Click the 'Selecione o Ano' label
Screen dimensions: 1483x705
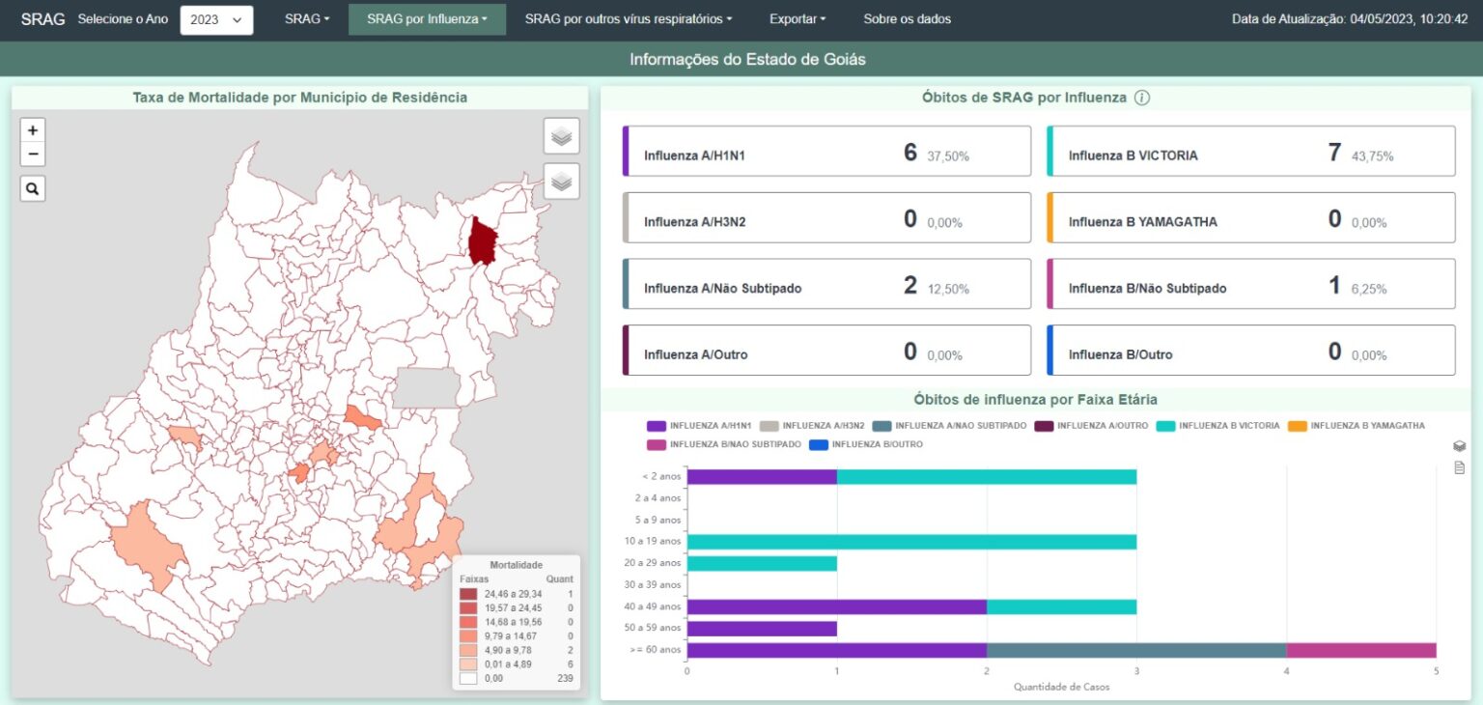123,19
